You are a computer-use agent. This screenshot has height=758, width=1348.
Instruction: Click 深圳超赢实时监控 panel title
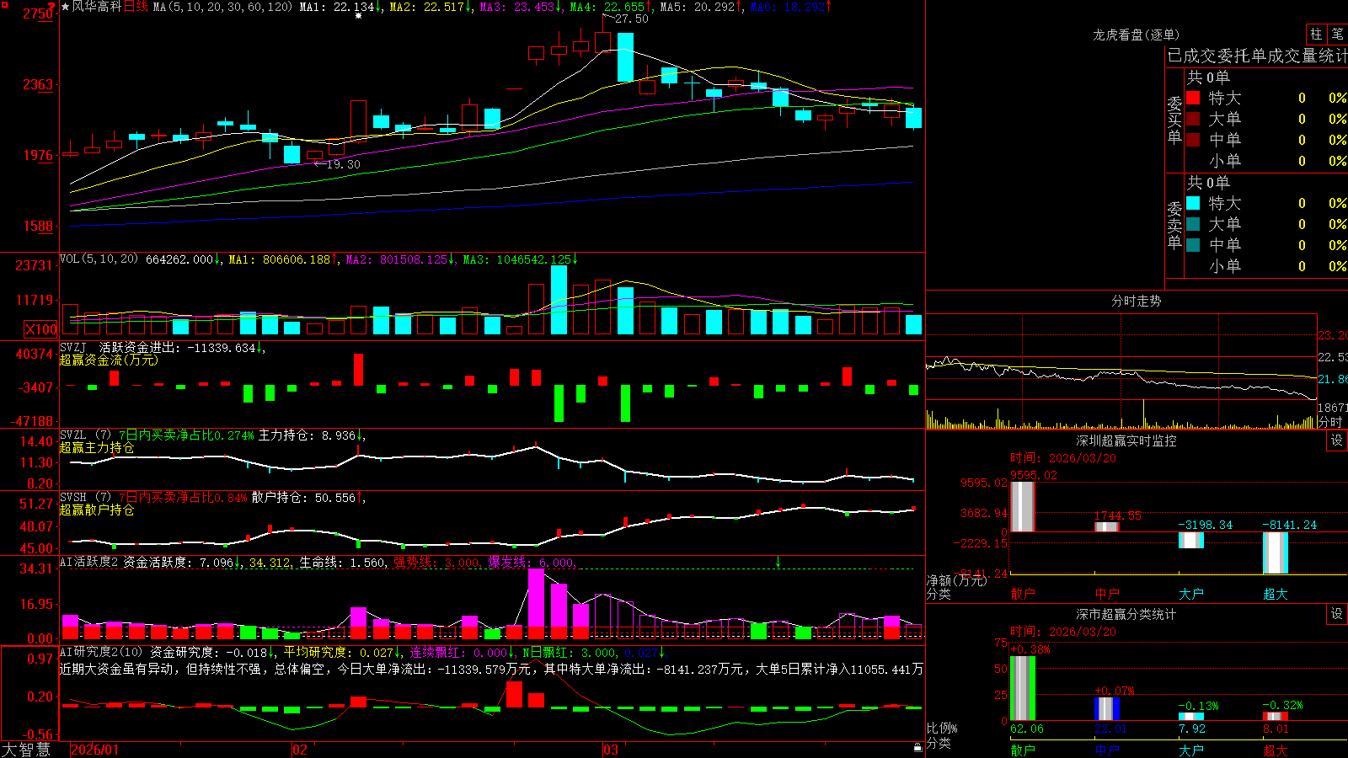coord(1126,440)
